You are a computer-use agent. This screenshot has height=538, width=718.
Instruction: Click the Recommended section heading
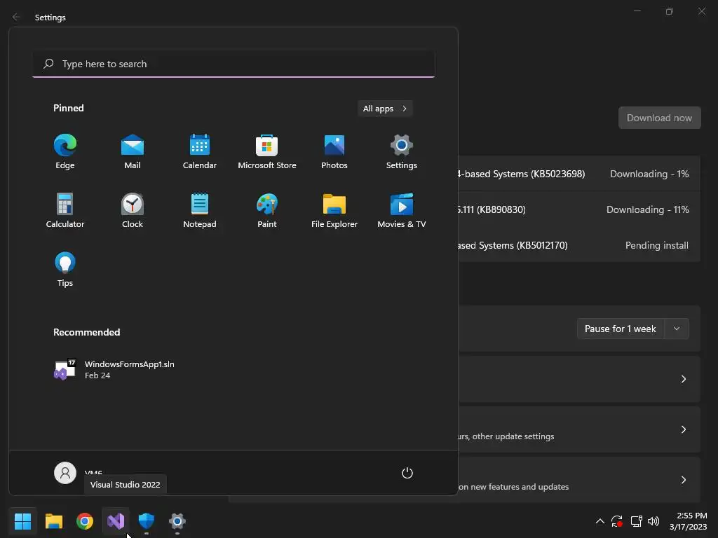pyautogui.click(x=86, y=332)
